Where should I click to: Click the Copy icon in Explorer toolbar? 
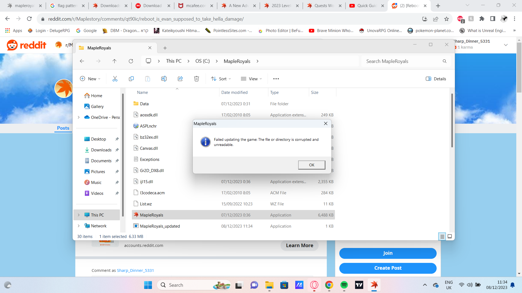(x=131, y=79)
